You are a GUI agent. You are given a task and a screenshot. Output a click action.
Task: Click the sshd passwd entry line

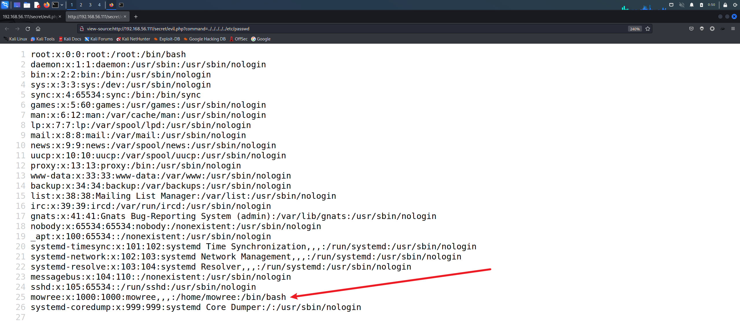143,287
